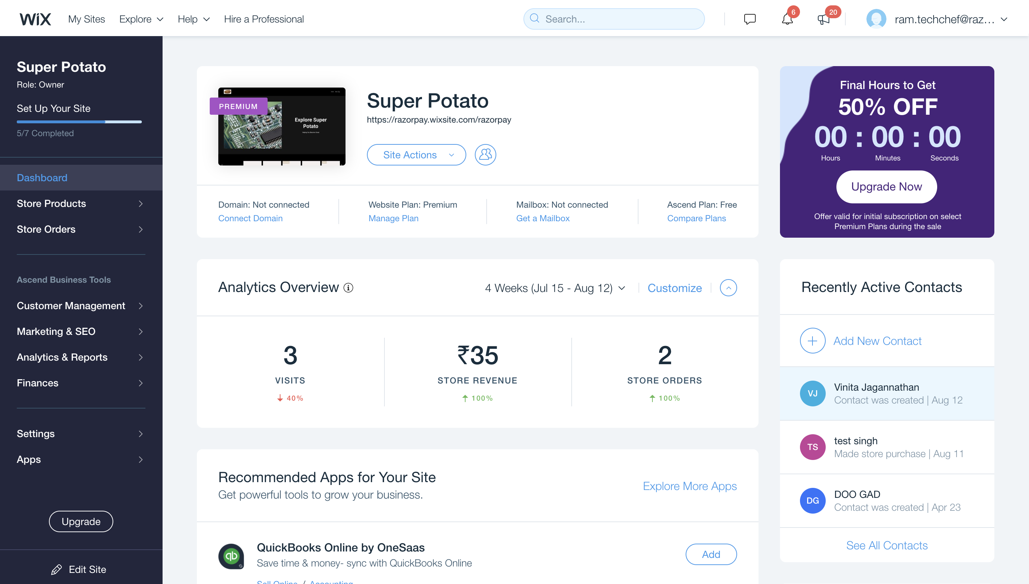Click the setup progress bar
The image size is (1029, 584).
tap(79, 122)
